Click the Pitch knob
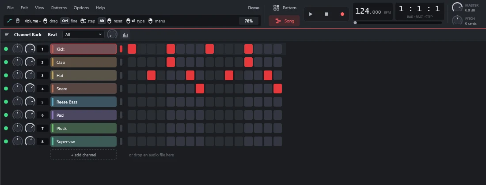Image resolution: width=486 pixels, height=185 pixels. [x=457, y=21]
